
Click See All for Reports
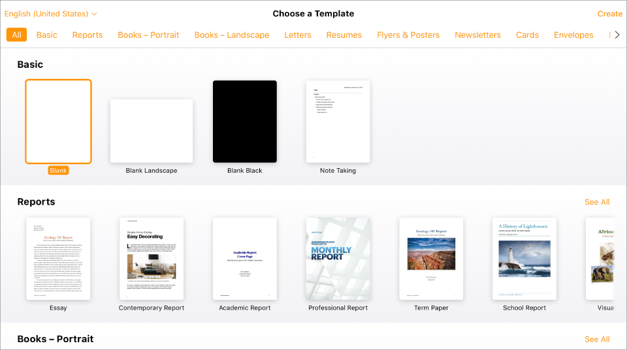[597, 202]
